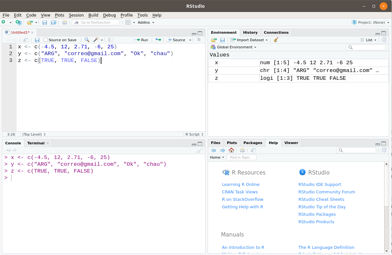
Task: Clear console with broom icon
Action: point(199,150)
